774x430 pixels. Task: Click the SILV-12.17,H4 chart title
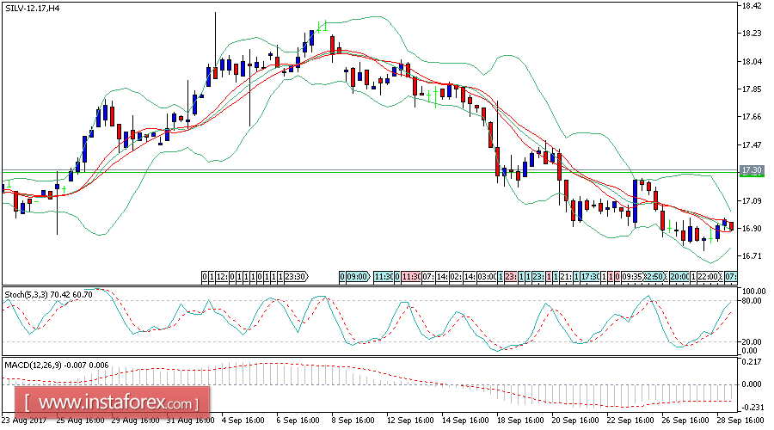tap(32, 9)
